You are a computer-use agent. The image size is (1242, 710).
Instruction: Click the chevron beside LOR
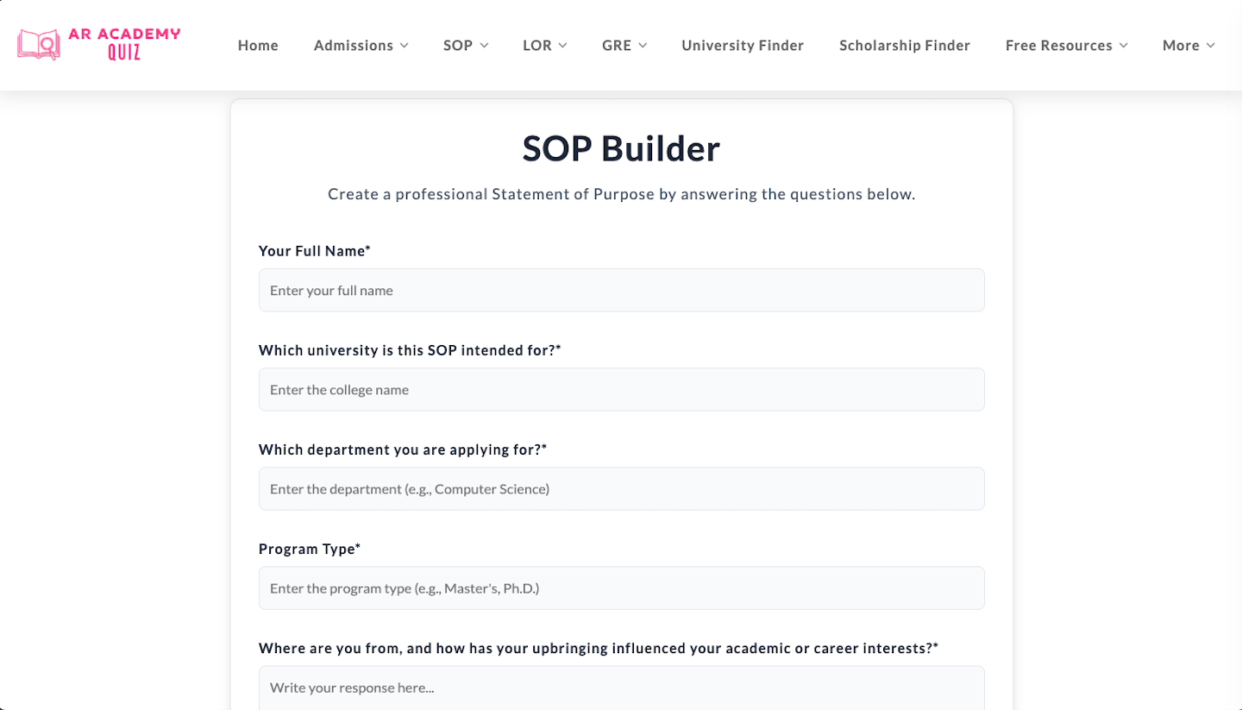pyautogui.click(x=564, y=46)
